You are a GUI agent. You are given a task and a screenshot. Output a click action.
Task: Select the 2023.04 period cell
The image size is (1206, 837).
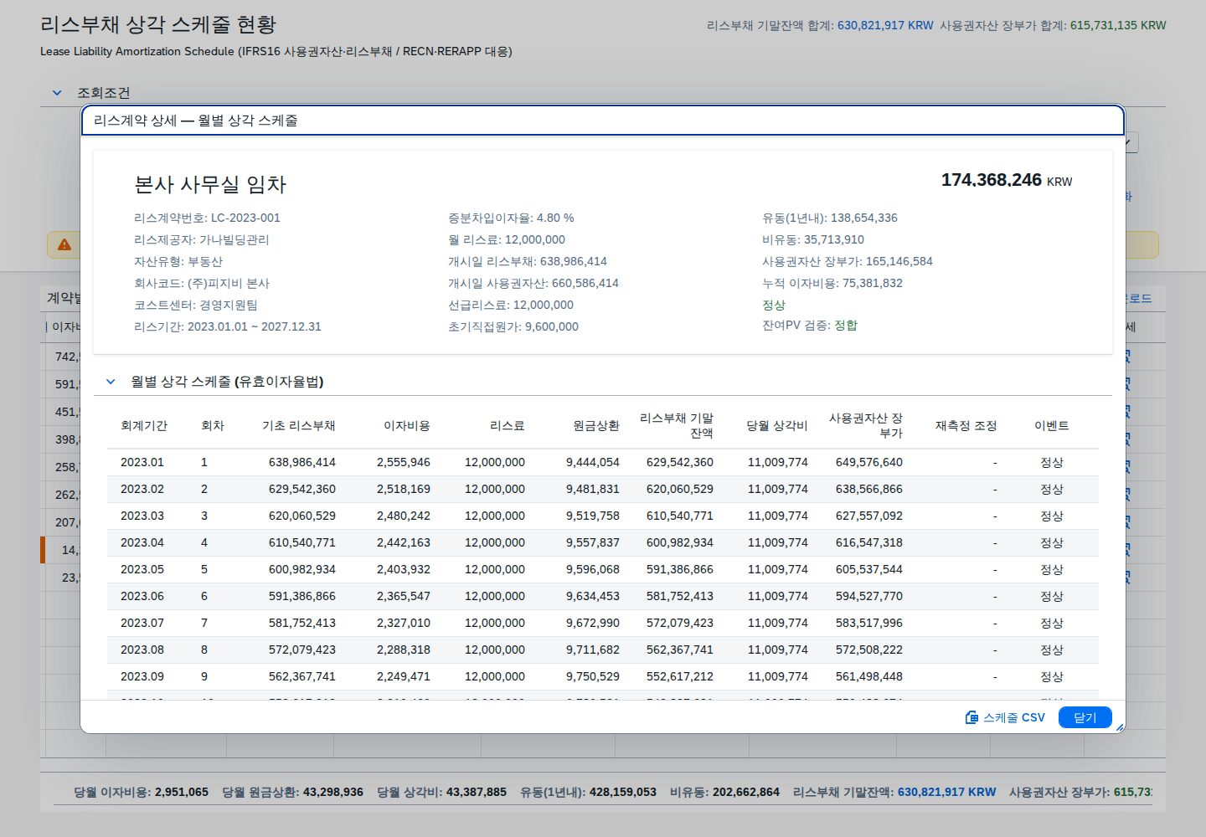click(142, 542)
